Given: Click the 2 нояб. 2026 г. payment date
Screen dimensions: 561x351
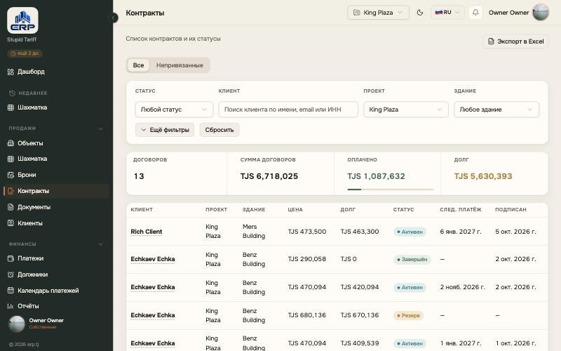Looking at the screenshot, I should (462, 287).
